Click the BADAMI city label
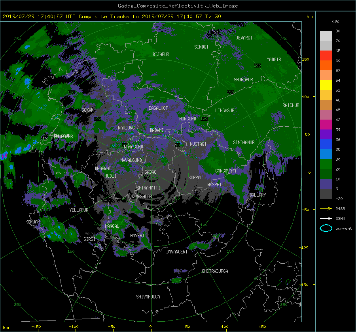The image size is (356, 332). (157, 130)
